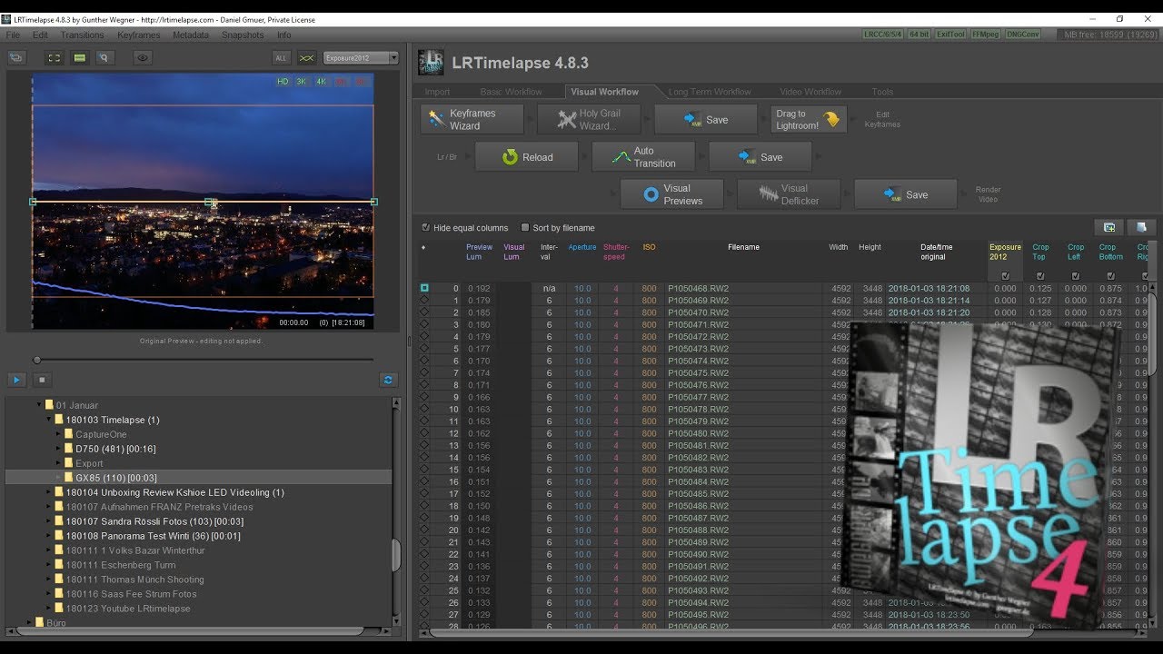Screen dimensions: 1163x654
Task: Click the green filmstrip view icon
Action: click(x=80, y=57)
